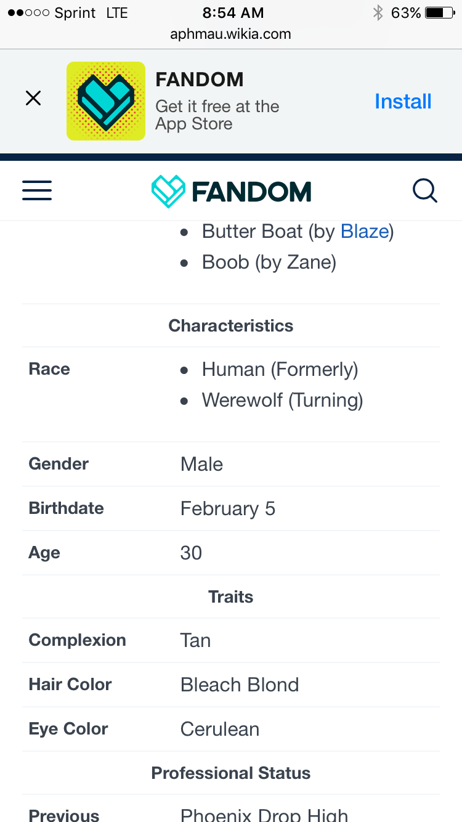The width and height of the screenshot is (462, 822).
Task: Tap the aphmau.wikia.com address bar
Action: pos(231,35)
